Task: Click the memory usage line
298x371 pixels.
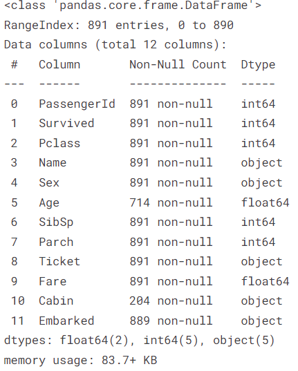Action: pos(80,361)
